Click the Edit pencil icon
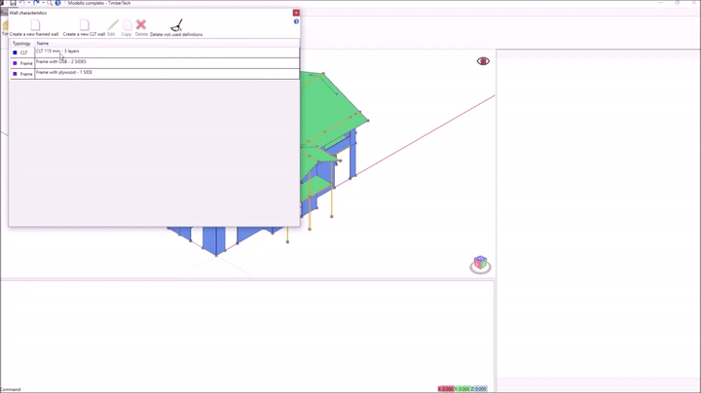This screenshot has height=393, width=701. (x=112, y=24)
